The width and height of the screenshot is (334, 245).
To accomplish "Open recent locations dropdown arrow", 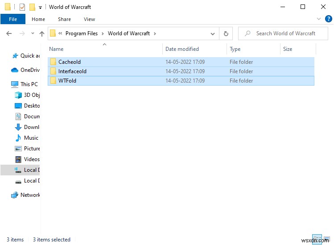I will (33, 33).
